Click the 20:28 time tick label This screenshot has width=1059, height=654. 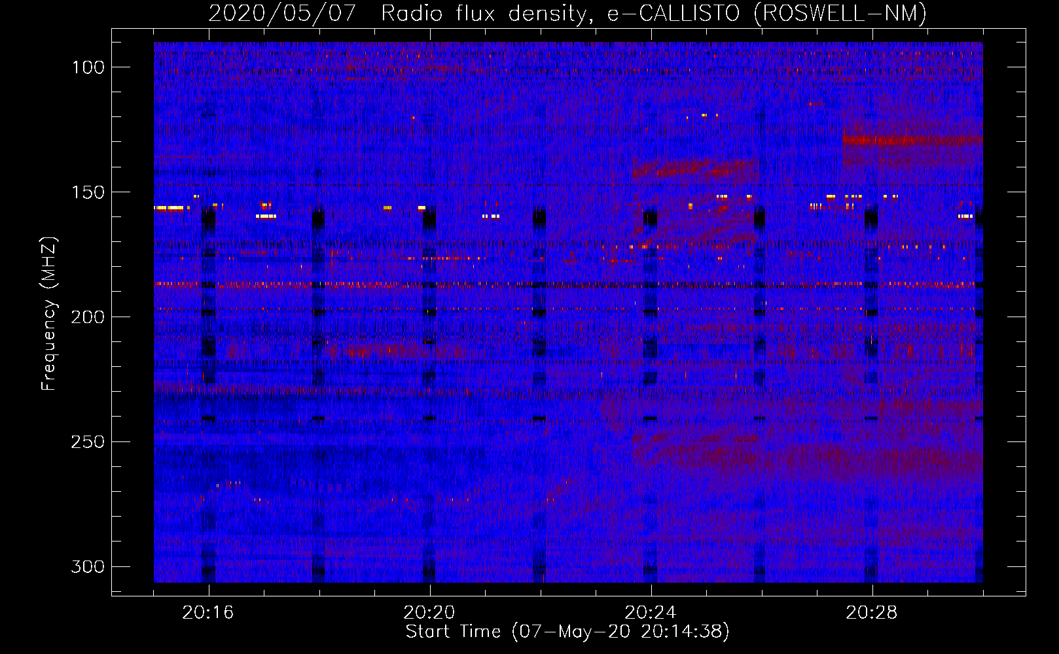(872, 613)
